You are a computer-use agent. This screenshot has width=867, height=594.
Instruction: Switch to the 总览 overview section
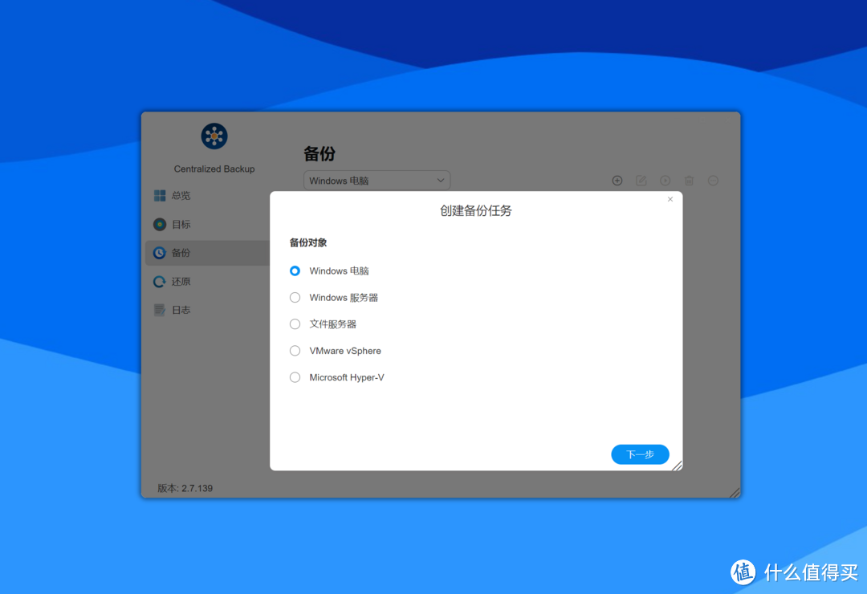click(161, 195)
